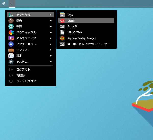Click the ClamTk red icon
Viewport: 153px width, 140px height.
62,21
